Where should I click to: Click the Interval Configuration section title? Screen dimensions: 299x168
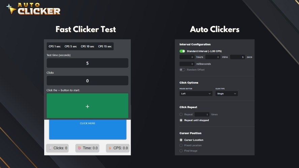195,44
